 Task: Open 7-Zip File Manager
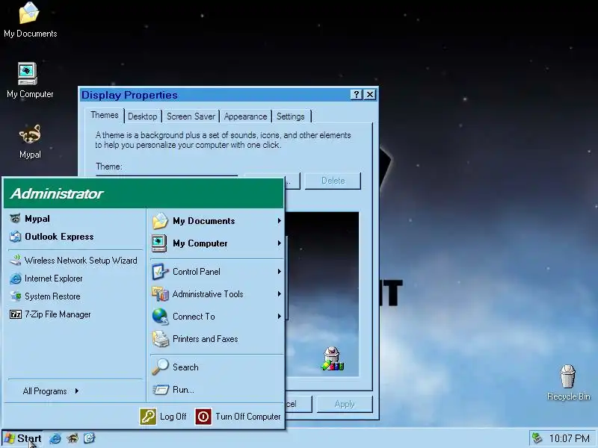pyautogui.click(x=75, y=314)
